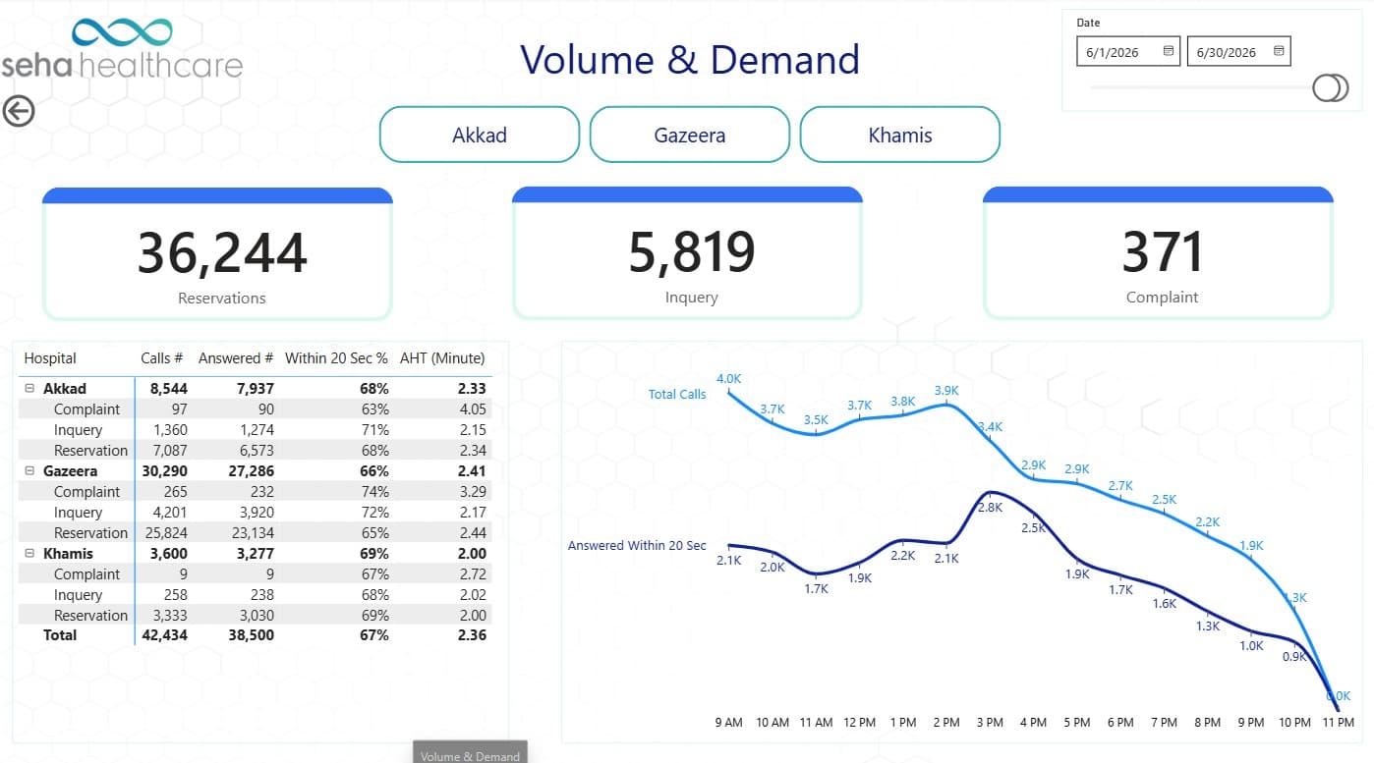The image size is (1374, 763).
Task: Select Gazeera calls value 30,290
Action: (x=164, y=471)
